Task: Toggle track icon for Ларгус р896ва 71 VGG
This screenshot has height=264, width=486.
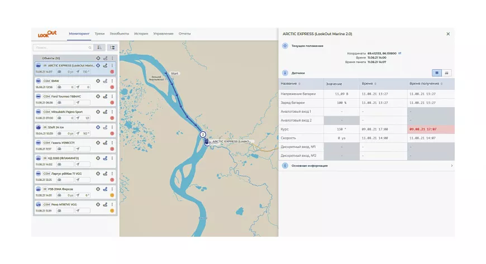Action: tap(106, 174)
